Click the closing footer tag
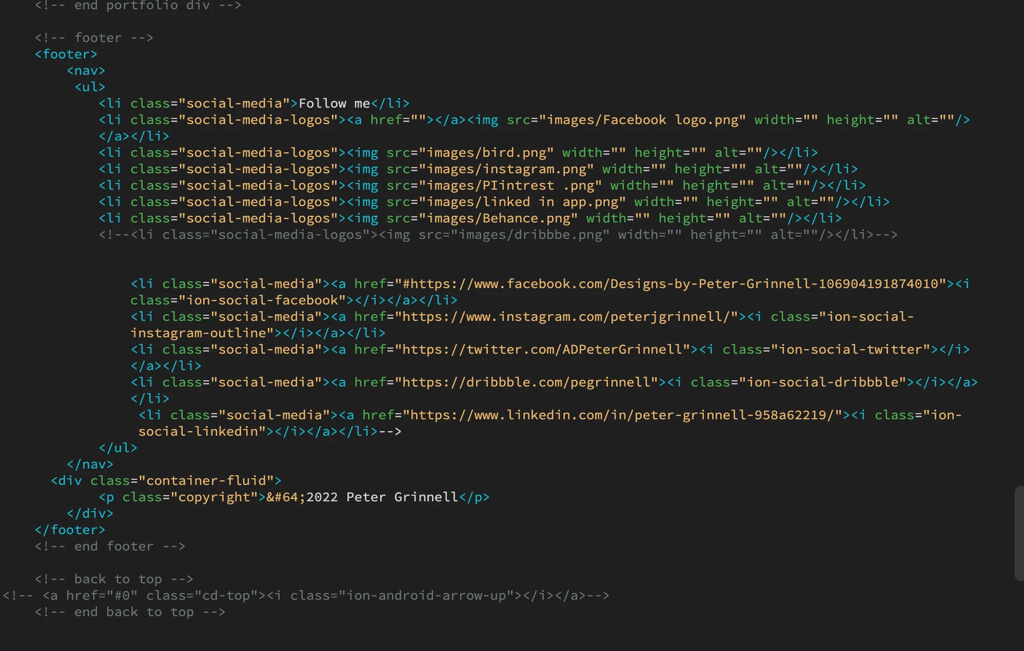This screenshot has width=1024, height=651. (70, 530)
